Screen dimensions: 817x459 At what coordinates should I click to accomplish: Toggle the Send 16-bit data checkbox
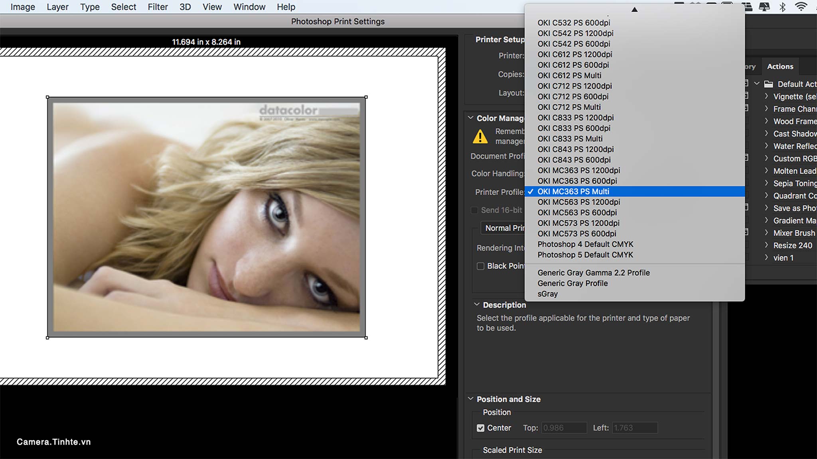click(474, 210)
